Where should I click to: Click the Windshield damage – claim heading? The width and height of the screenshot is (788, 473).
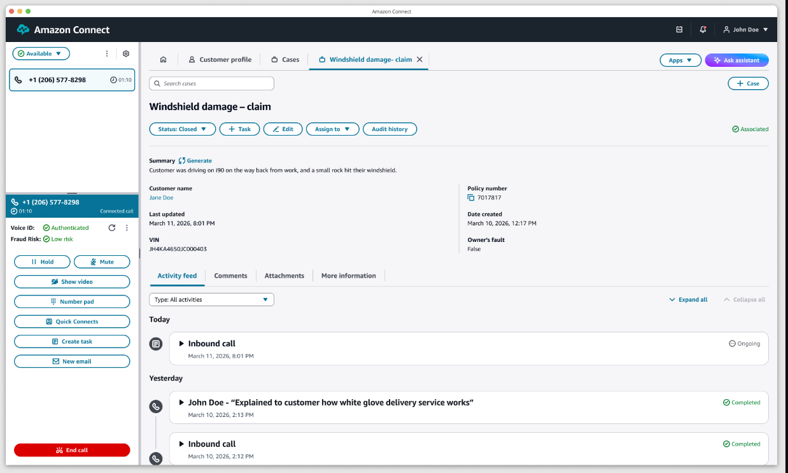tap(210, 107)
